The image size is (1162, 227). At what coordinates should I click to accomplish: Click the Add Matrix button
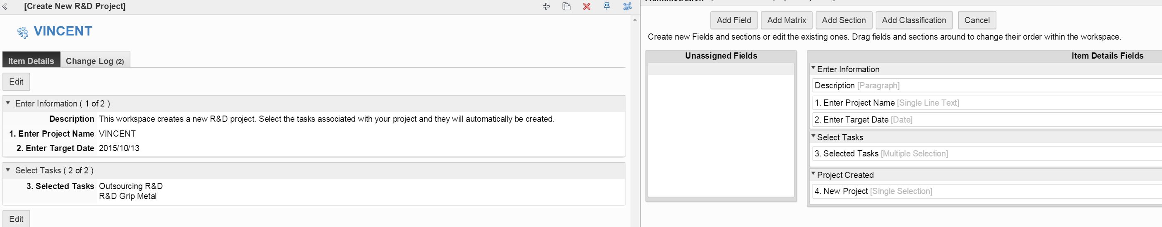787,20
